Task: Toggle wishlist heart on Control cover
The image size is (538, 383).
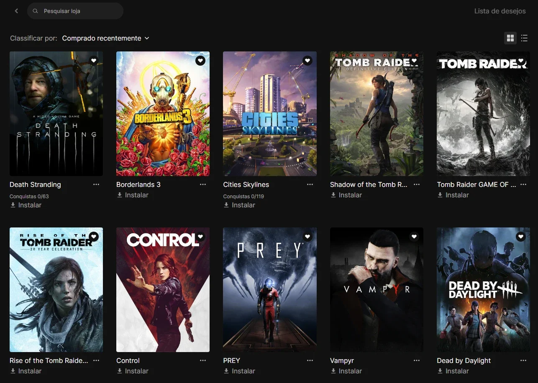Action: tap(200, 237)
